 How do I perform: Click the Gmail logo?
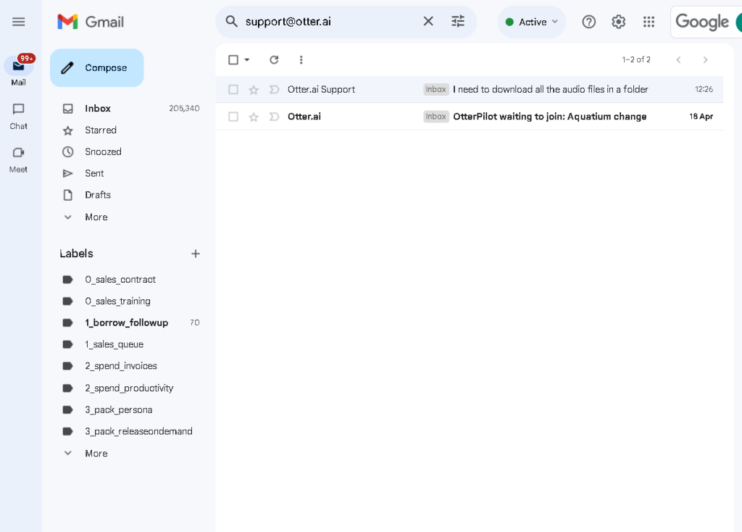[x=91, y=22]
